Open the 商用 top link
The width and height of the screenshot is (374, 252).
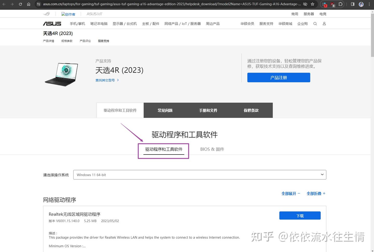click(295, 14)
